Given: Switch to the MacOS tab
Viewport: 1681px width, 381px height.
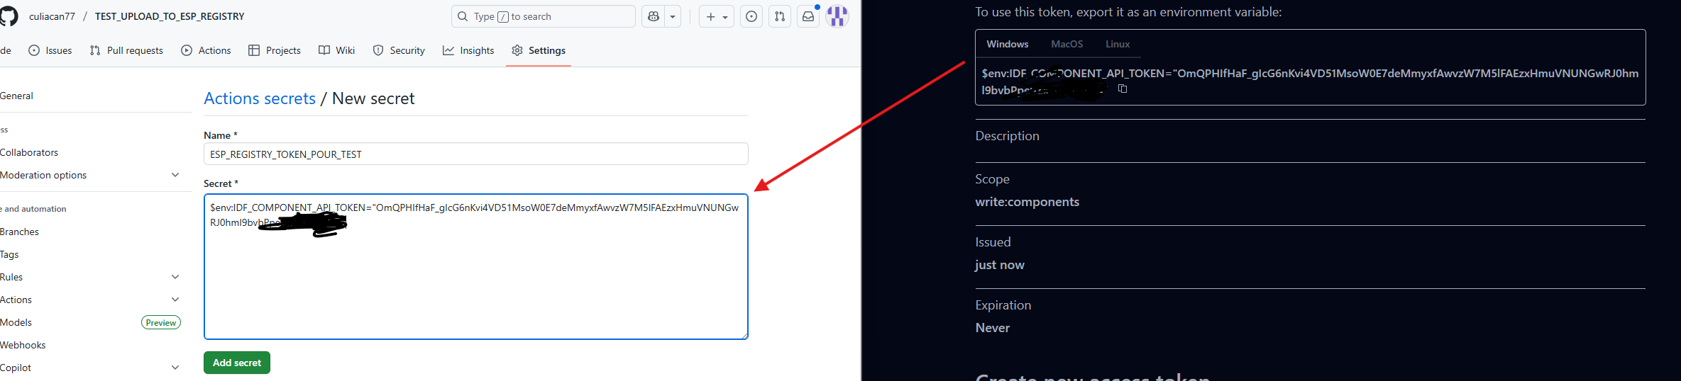Looking at the screenshot, I should [x=1067, y=44].
